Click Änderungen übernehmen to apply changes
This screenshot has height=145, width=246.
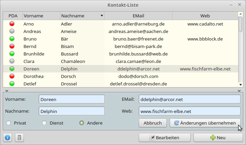point(205,123)
